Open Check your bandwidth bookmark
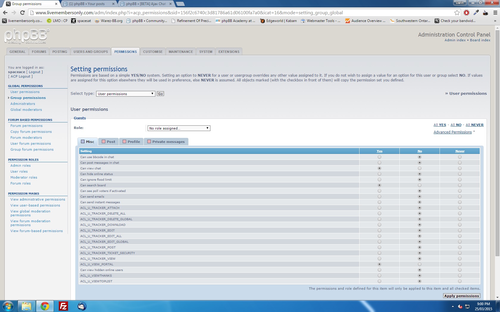The image size is (500, 312). 455,21
